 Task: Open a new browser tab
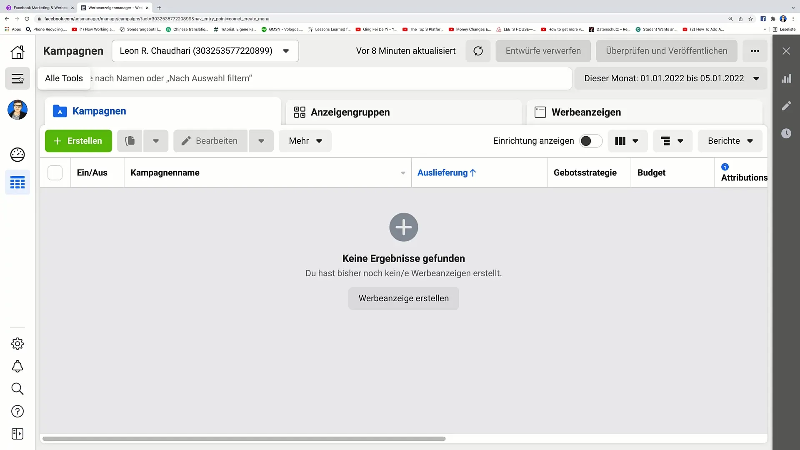click(159, 7)
